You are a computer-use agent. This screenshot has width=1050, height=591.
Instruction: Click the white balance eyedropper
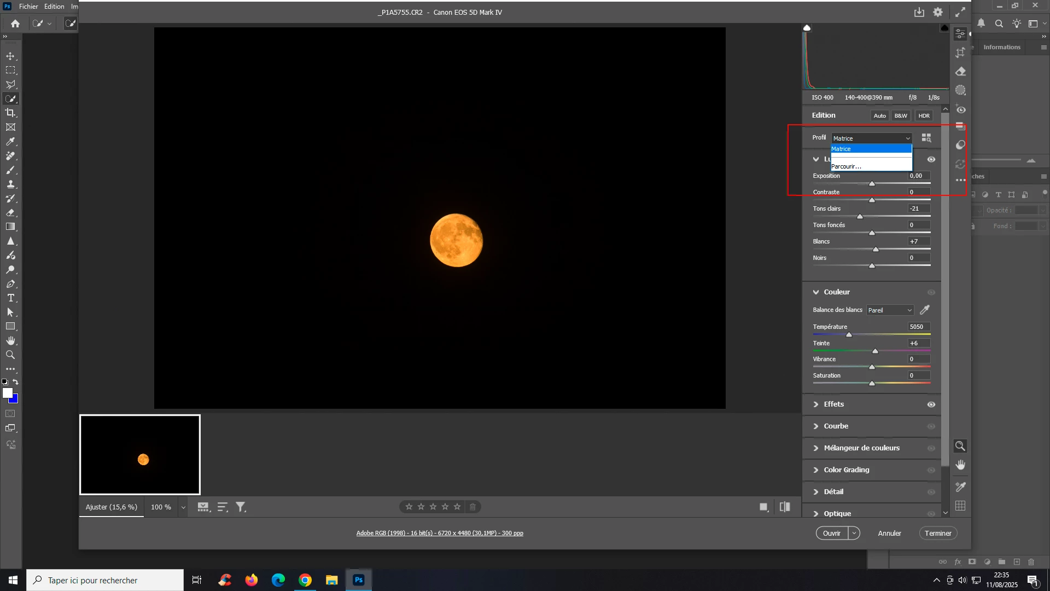[x=925, y=310]
